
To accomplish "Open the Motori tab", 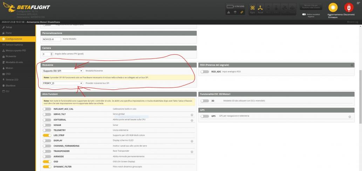I will [x=18, y=68].
